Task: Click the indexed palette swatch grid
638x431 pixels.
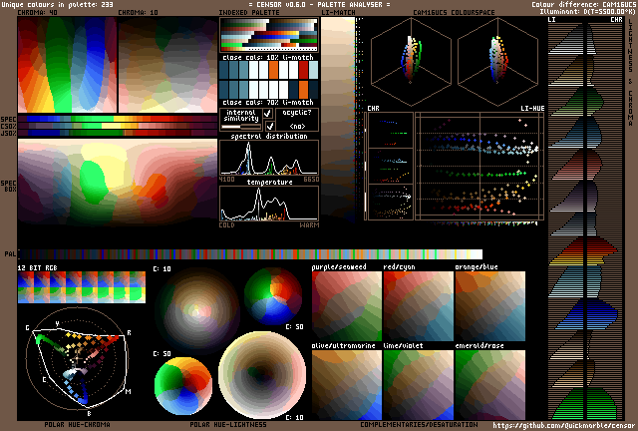Action: point(269,36)
